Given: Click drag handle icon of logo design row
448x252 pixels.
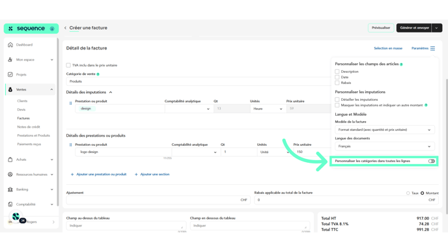Looking at the screenshot, I should point(70,145).
